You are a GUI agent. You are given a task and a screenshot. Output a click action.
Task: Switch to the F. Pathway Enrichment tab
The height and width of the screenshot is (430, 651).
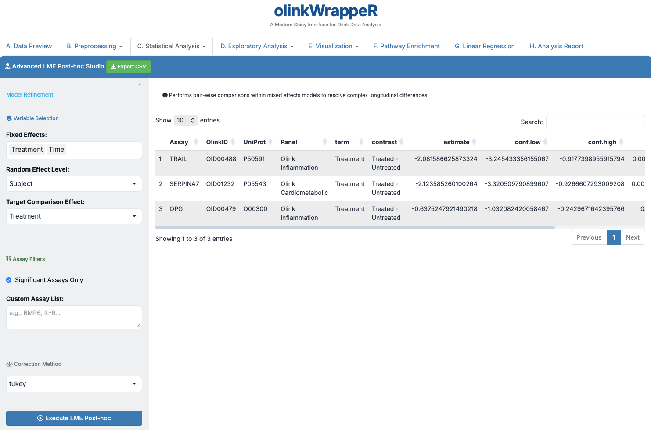(x=406, y=46)
